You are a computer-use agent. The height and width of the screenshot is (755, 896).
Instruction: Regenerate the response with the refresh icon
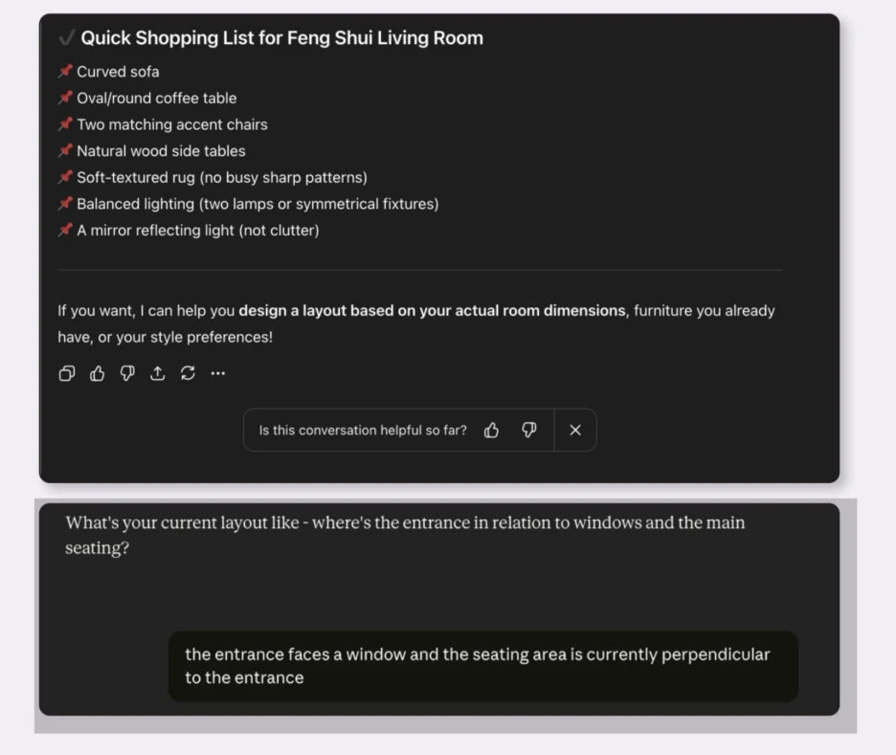tap(188, 373)
